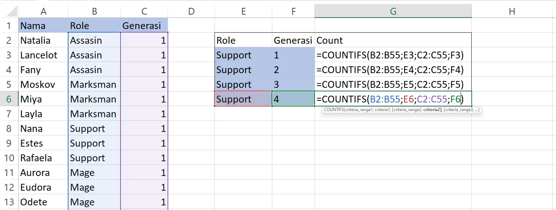Click the "Support" role cell beside Estes

click(94, 143)
